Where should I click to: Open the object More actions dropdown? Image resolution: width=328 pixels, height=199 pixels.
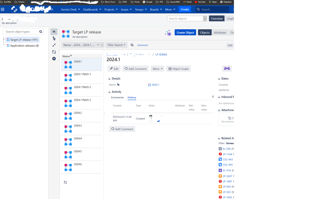click(x=157, y=69)
